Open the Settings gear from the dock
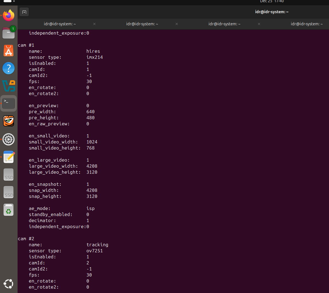Screen dimensions: 329x293 (x=8, y=139)
